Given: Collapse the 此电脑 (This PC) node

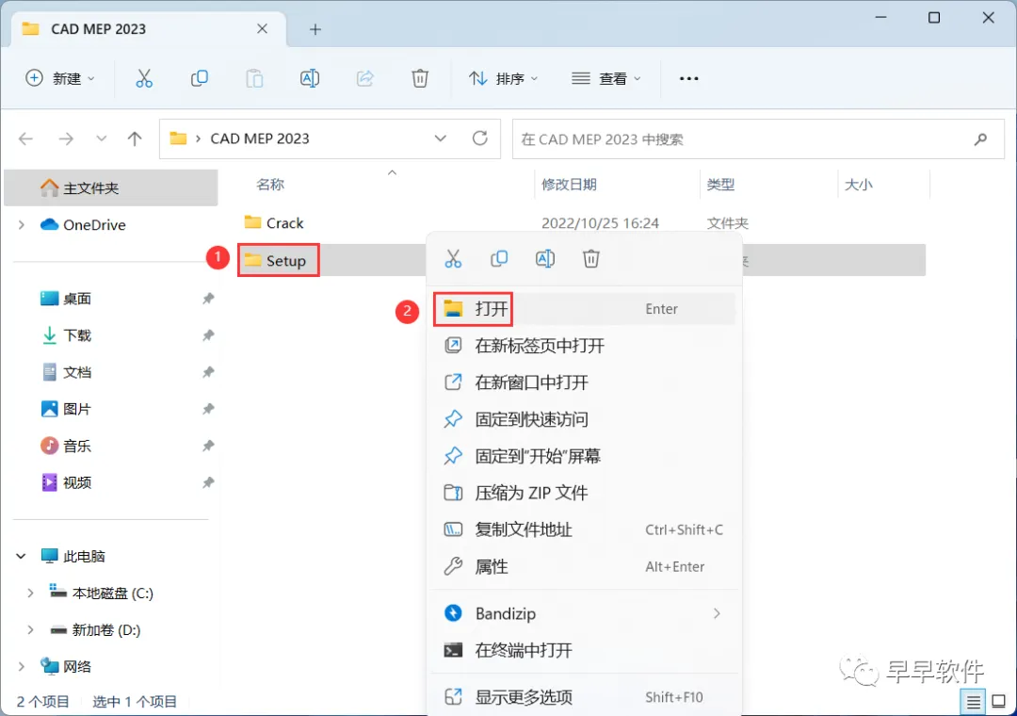Looking at the screenshot, I should pos(21,556).
